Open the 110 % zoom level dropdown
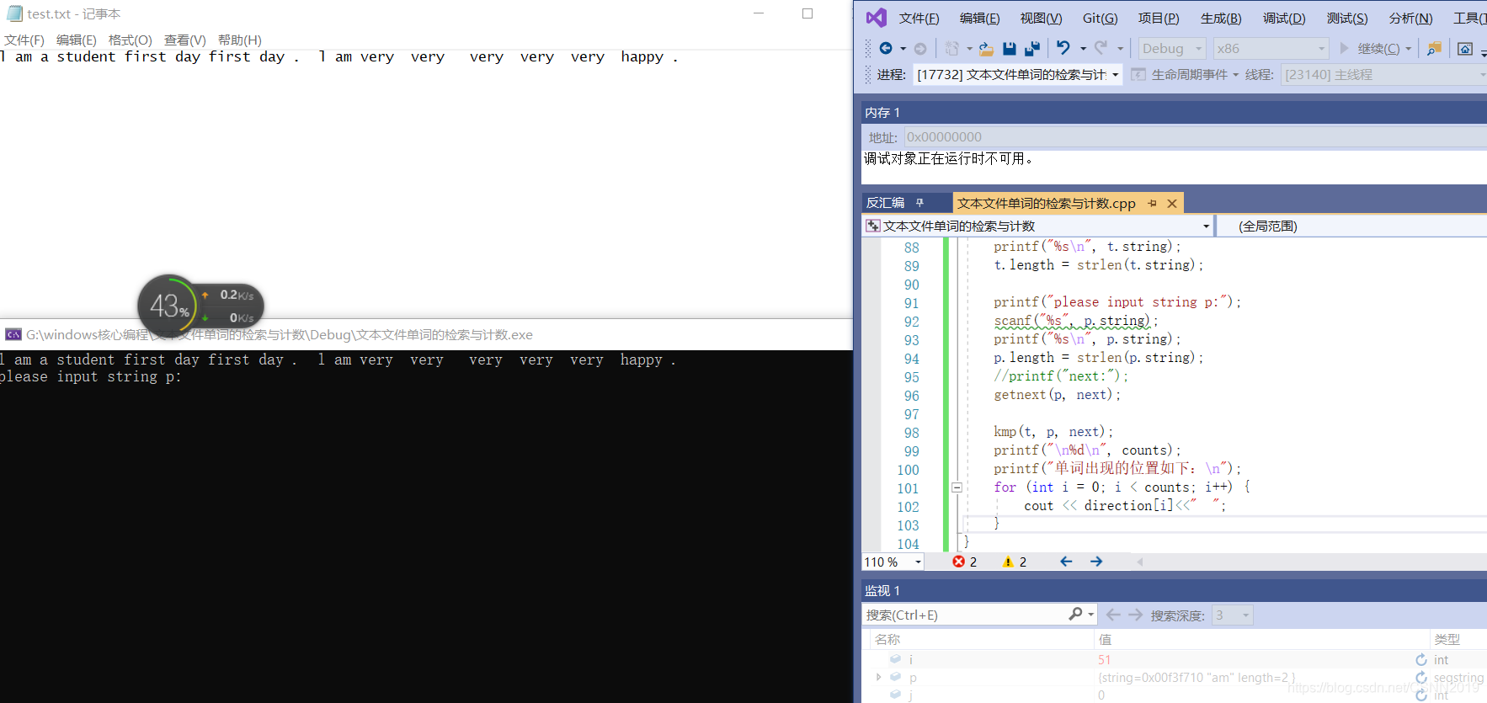Image resolution: width=1487 pixels, height=703 pixels. coord(893,562)
